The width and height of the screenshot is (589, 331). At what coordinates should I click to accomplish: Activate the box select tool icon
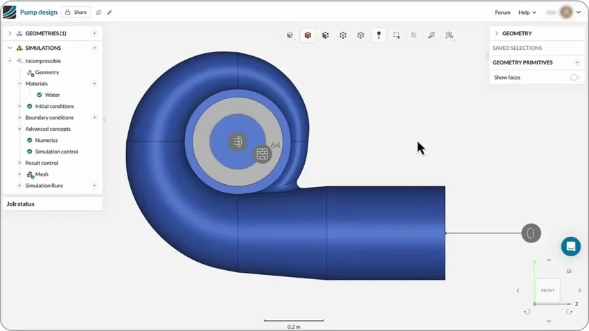[396, 35]
